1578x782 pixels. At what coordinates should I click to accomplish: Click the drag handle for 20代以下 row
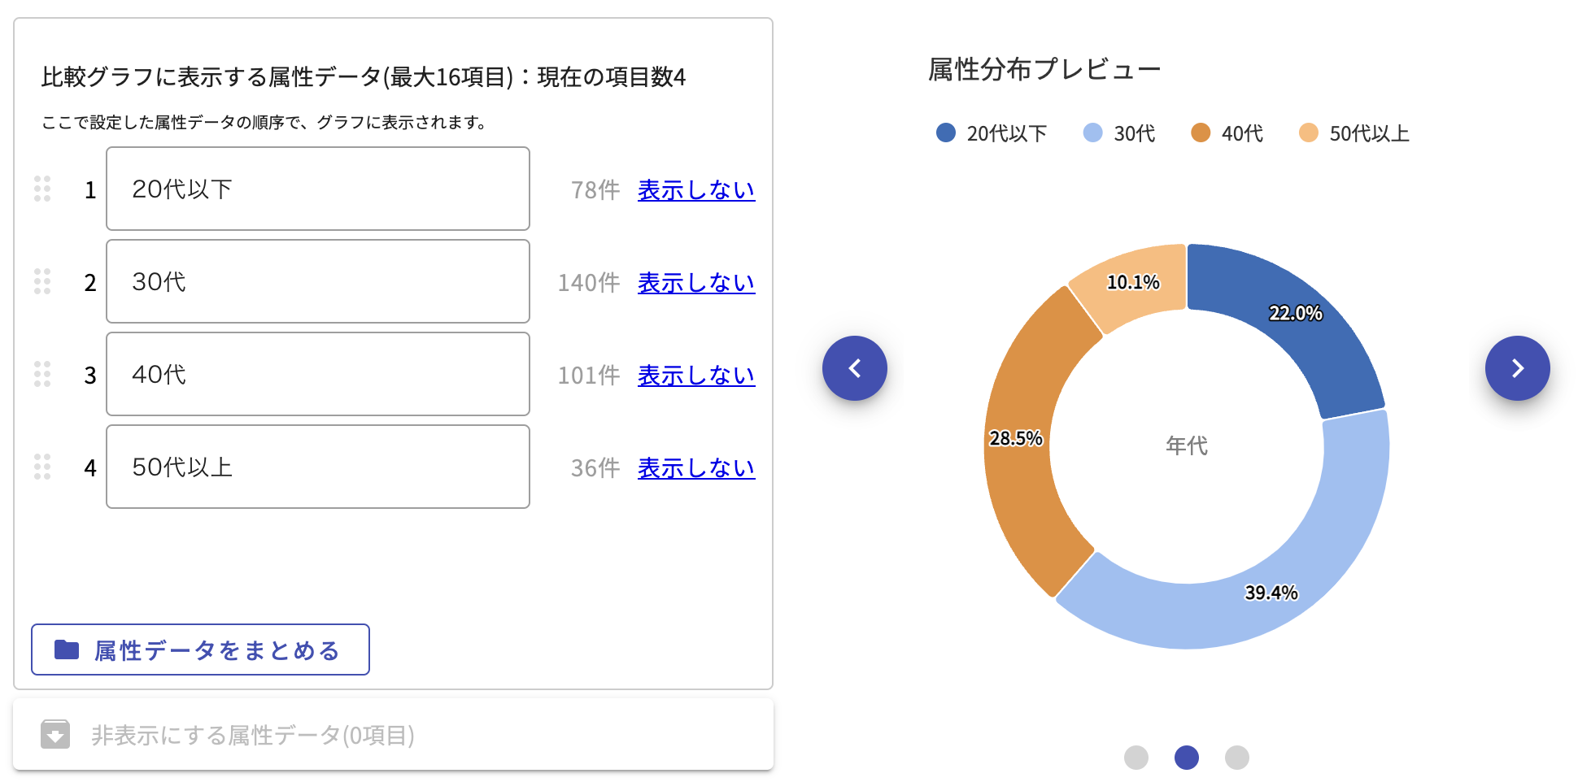point(42,189)
